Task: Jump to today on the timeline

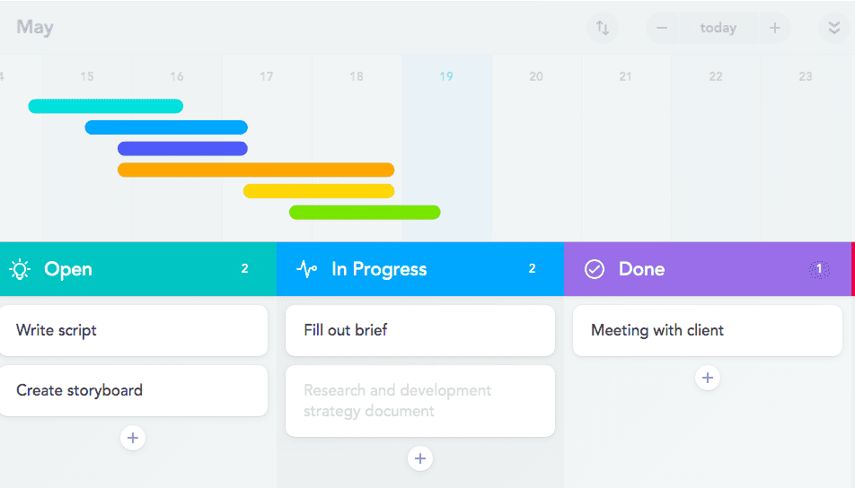Action: point(718,28)
